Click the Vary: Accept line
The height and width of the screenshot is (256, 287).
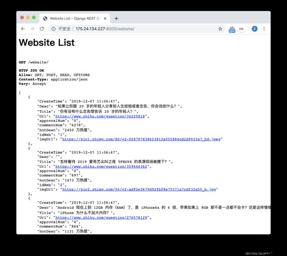pyautogui.click(x=32, y=84)
